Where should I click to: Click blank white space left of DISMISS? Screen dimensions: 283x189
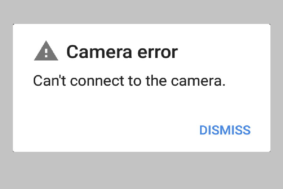pyautogui.click(x=110, y=130)
